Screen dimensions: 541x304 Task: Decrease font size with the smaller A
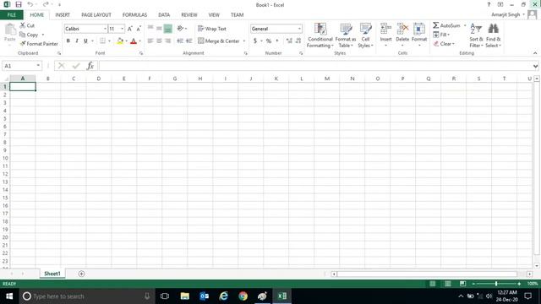coord(139,29)
